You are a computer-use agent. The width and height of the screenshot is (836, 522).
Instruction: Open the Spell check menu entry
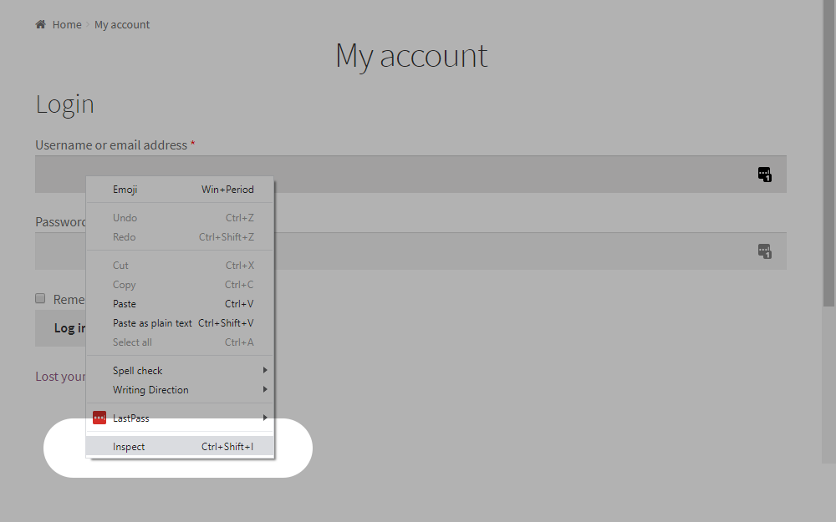point(180,370)
